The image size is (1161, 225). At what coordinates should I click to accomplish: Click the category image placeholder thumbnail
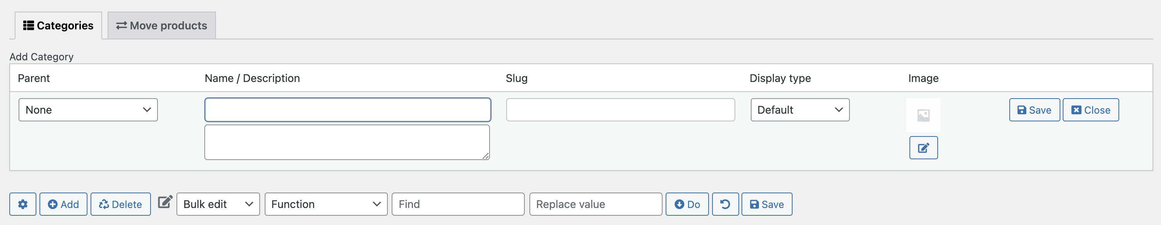[x=923, y=115]
